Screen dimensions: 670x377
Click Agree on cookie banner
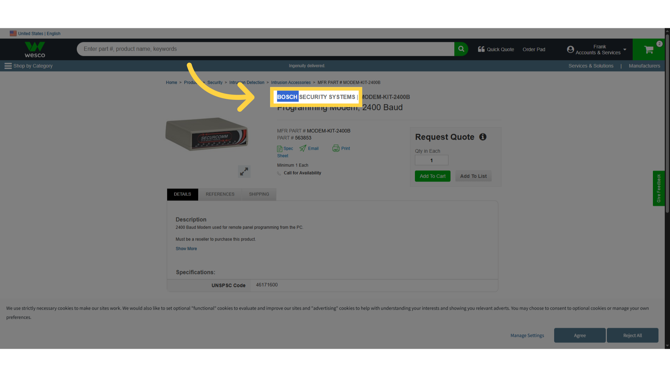[x=580, y=335]
